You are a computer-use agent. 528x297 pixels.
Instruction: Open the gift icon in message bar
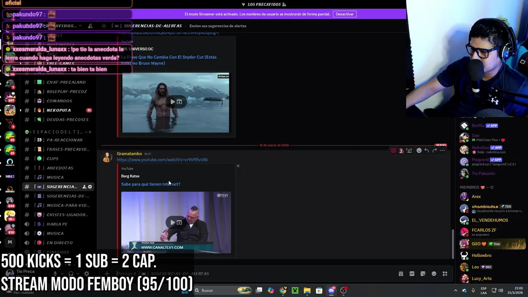pyautogui.click(x=401, y=273)
